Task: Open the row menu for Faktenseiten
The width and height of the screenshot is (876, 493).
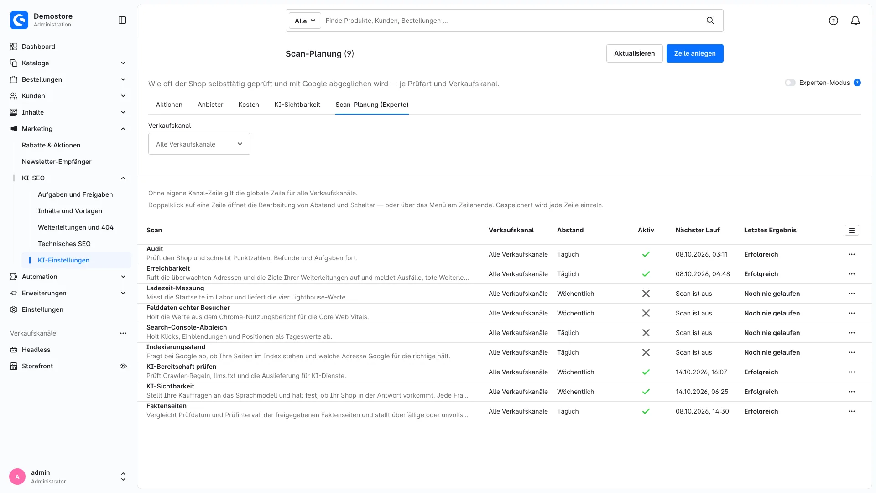Action: 852,411
